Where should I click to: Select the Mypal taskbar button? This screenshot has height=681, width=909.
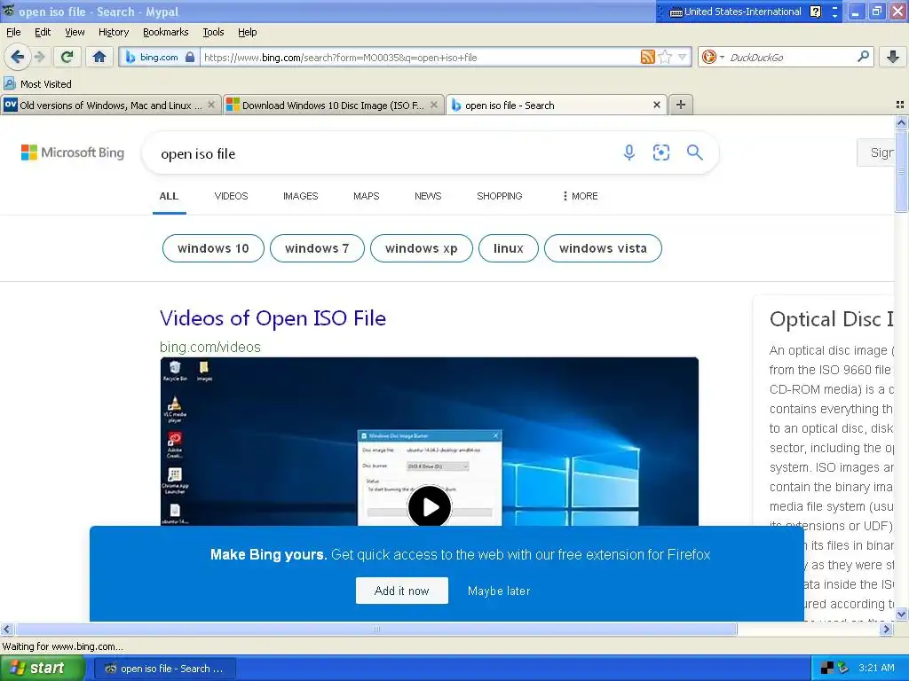point(164,669)
